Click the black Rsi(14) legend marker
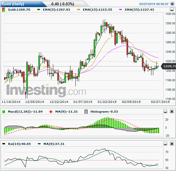The height and width of the screenshot is (171, 176). (x=4, y=144)
